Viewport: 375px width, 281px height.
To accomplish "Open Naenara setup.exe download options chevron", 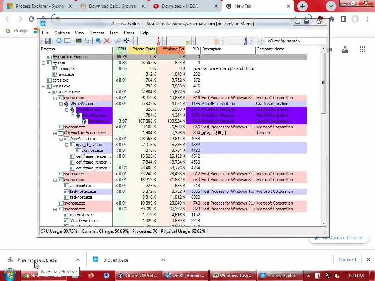I will point(78,260).
